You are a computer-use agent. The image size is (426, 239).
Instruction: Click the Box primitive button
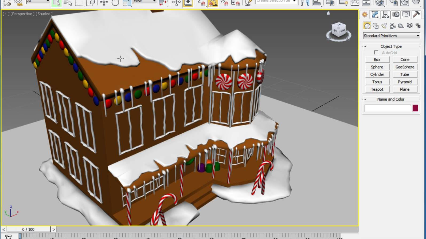pyautogui.click(x=377, y=59)
